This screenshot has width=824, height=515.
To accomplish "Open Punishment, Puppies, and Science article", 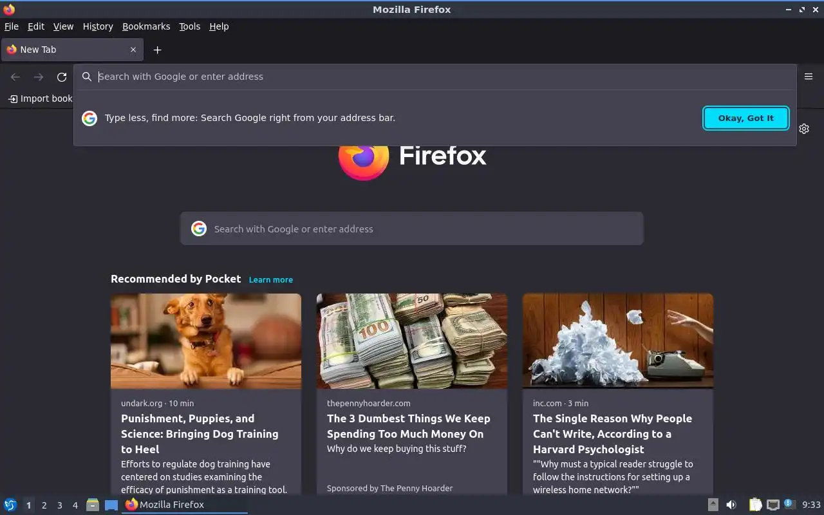I will point(200,434).
